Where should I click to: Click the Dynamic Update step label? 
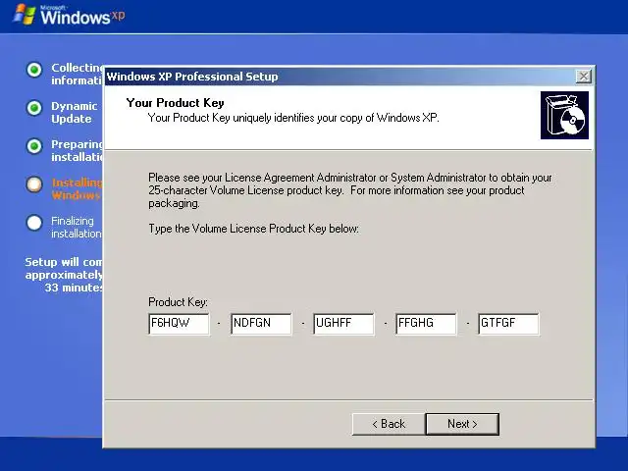coord(75,113)
